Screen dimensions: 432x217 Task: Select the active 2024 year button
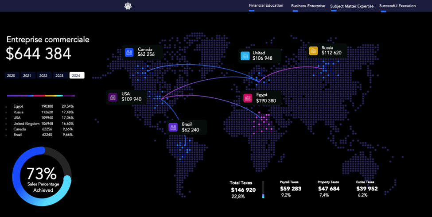click(x=76, y=76)
